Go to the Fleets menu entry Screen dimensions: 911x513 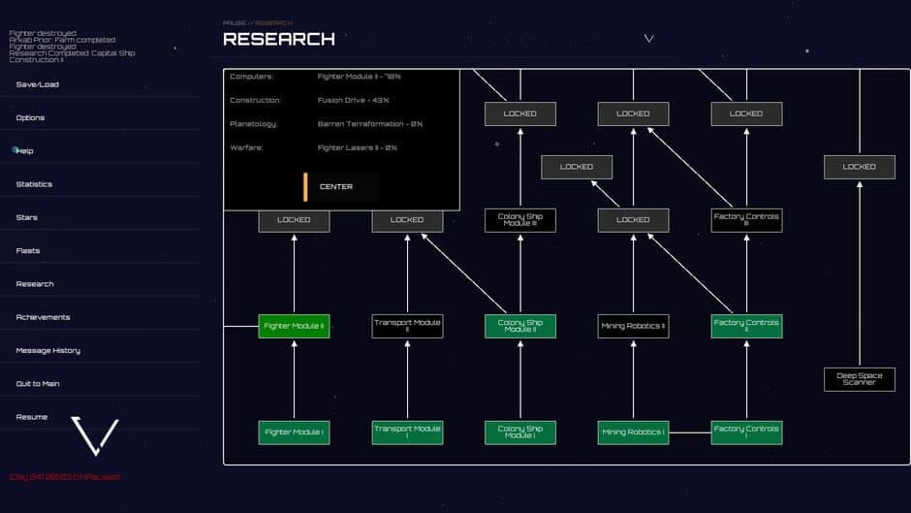tap(28, 251)
